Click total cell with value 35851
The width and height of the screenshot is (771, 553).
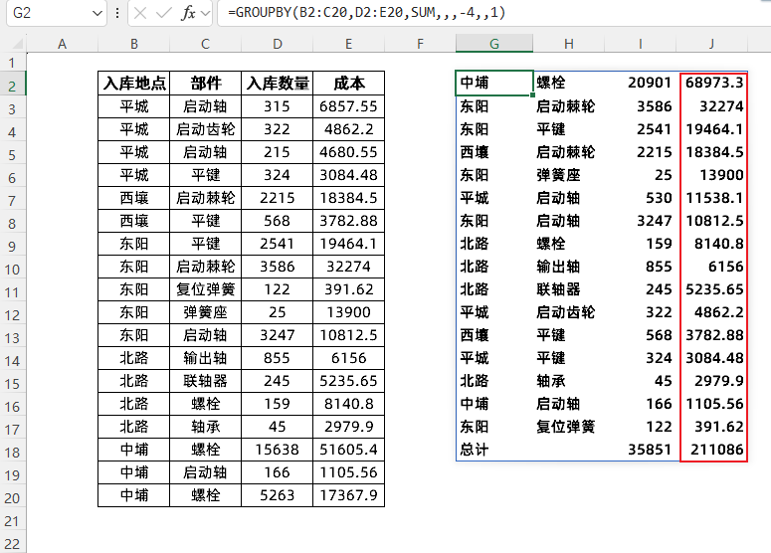[641, 450]
